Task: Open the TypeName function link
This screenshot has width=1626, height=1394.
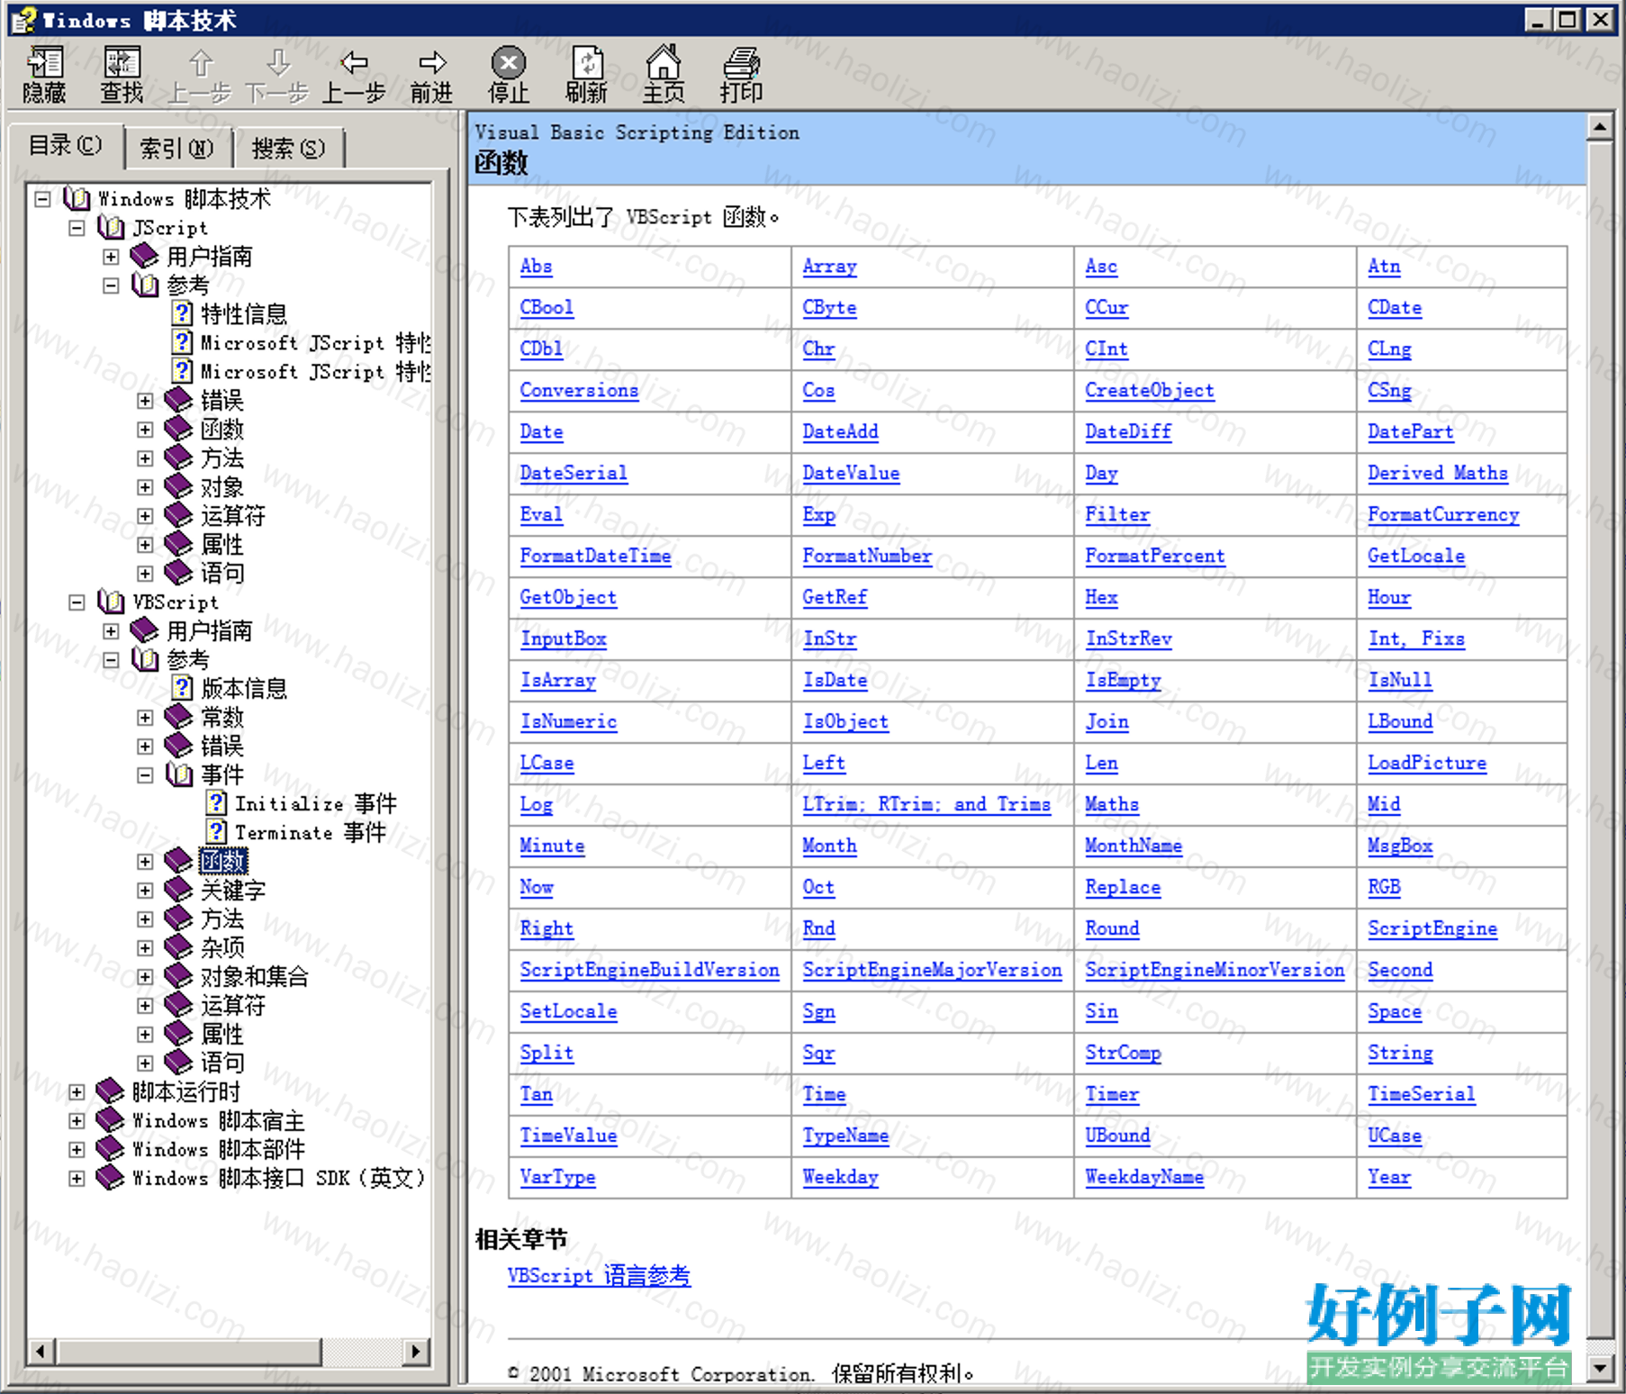Action: [x=845, y=1136]
